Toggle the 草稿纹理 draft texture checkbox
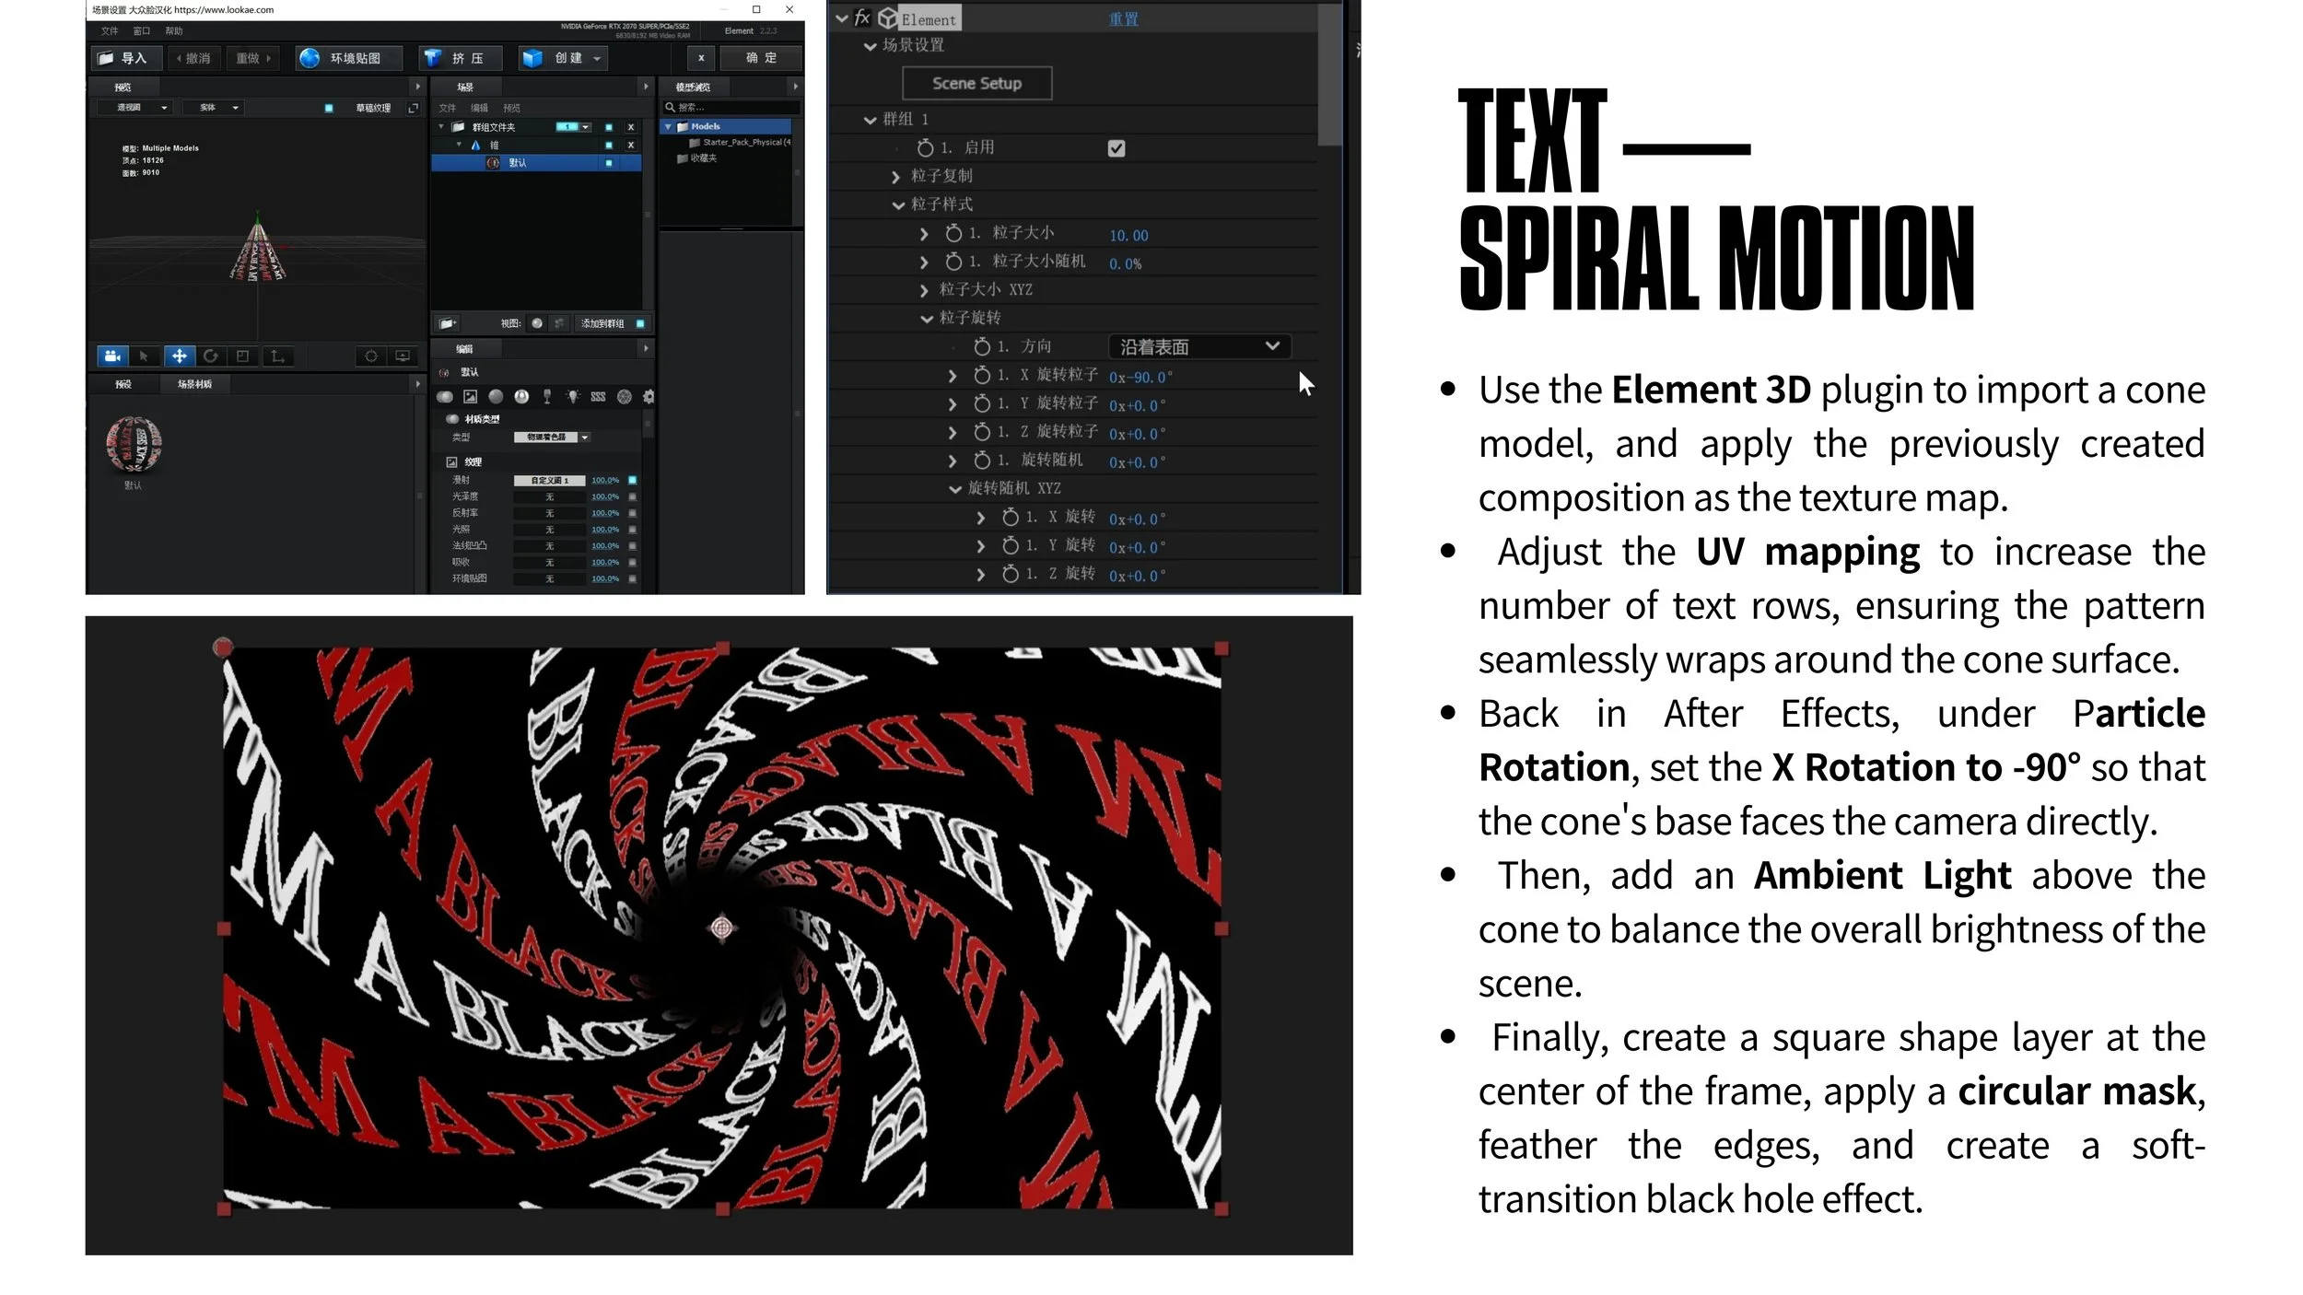2303x1295 pixels. (329, 108)
